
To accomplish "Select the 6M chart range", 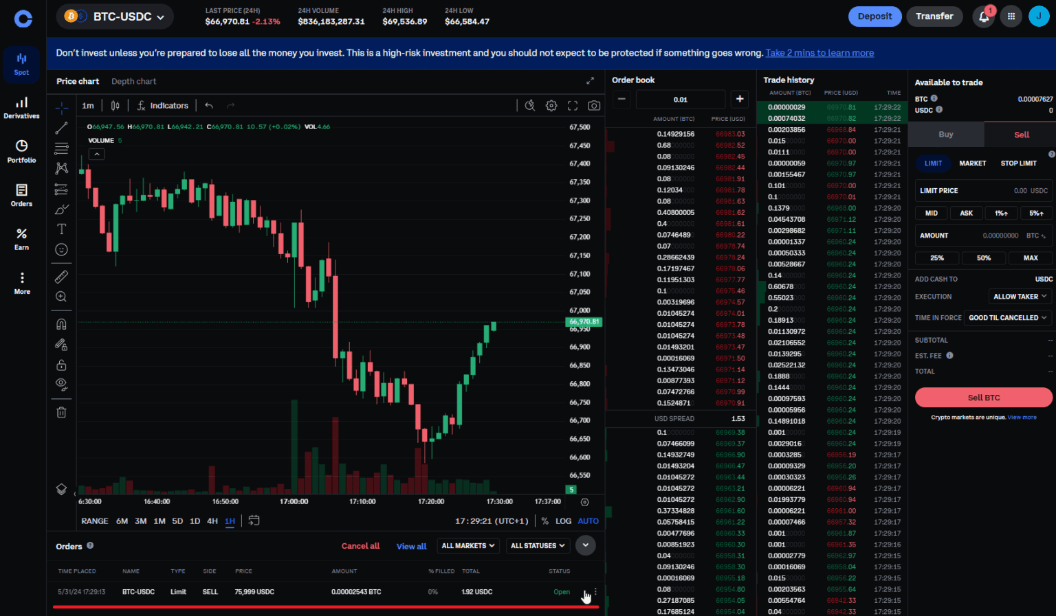I will click(122, 521).
